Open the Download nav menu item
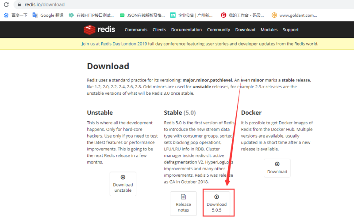The width and height of the screenshot is (354, 220). coord(245,30)
